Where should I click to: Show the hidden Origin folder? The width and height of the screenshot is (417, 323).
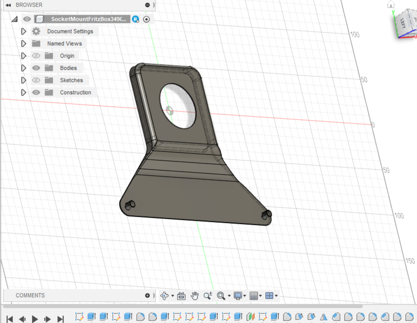[36, 56]
